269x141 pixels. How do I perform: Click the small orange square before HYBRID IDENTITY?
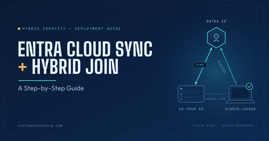[x=19, y=29]
